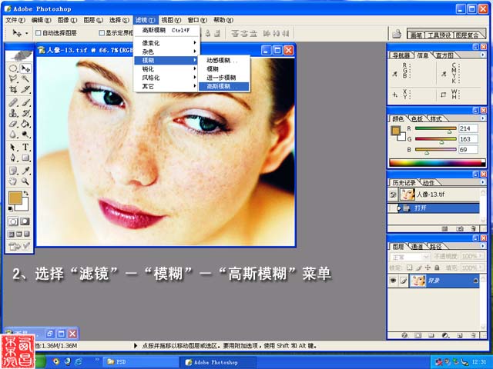Click the G channel slider
493x369 pixels.
point(435,139)
